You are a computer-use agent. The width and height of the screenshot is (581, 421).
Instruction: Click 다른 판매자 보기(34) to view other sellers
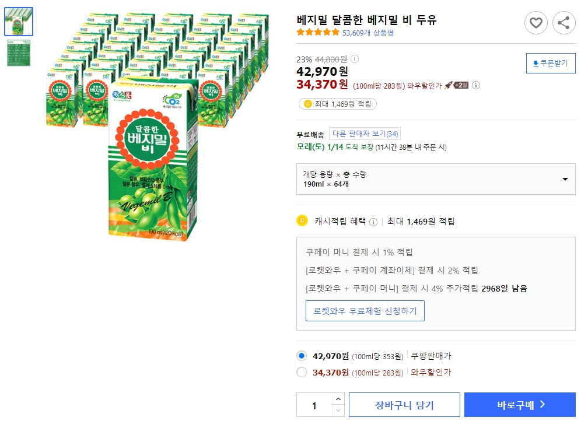point(365,134)
